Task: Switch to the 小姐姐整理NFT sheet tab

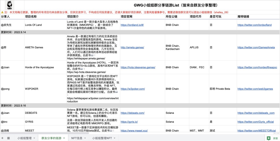Action: click(102, 138)
